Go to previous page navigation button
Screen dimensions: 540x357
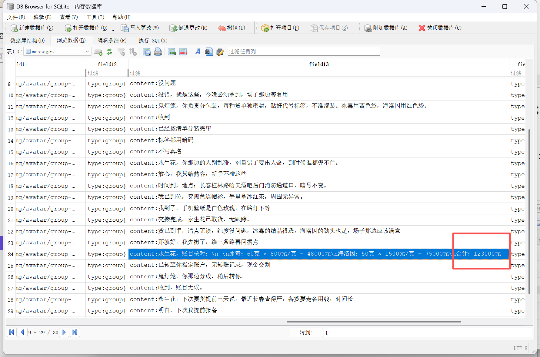22,332
